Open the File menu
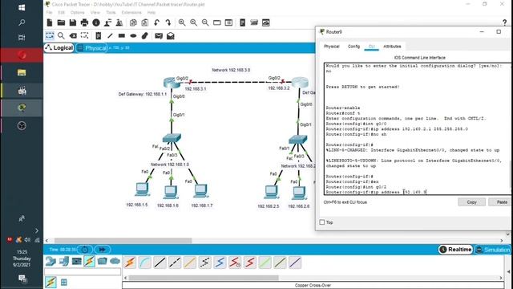The height and width of the screenshot is (289, 513). point(49,13)
